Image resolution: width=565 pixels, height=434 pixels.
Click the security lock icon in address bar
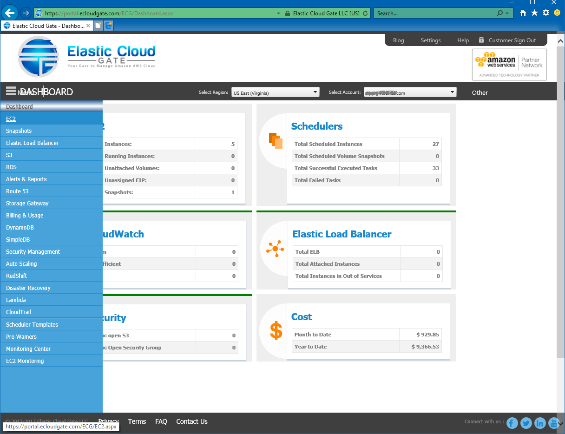288,13
